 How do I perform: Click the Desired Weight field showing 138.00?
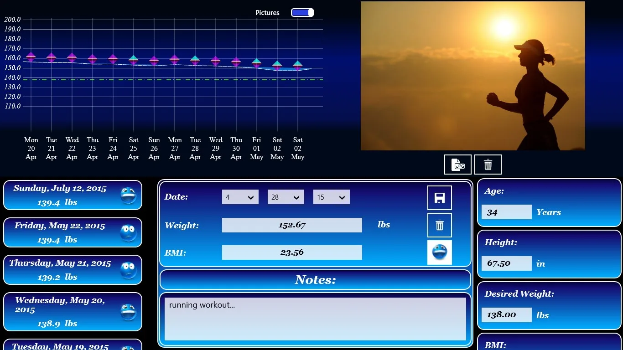tap(507, 315)
